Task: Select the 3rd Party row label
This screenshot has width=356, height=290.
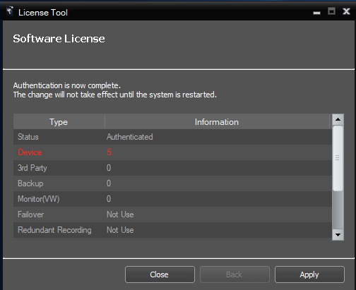Action: (x=32, y=168)
